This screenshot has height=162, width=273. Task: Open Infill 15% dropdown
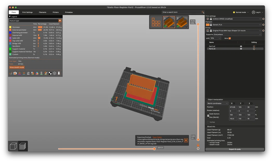click(x=215, y=38)
